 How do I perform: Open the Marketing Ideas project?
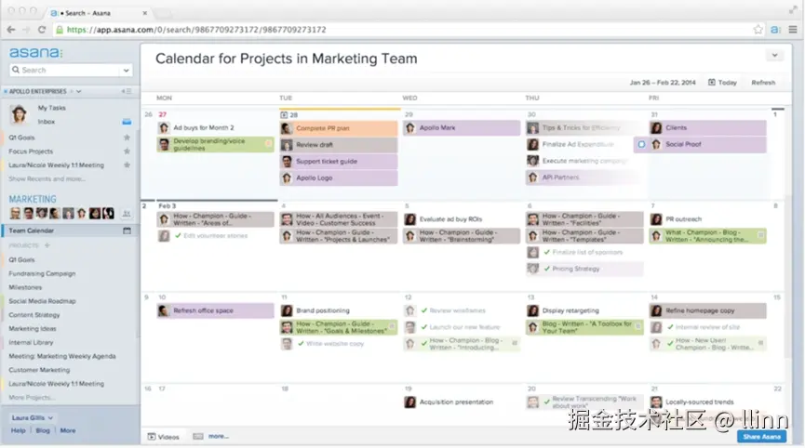(33, 329)
